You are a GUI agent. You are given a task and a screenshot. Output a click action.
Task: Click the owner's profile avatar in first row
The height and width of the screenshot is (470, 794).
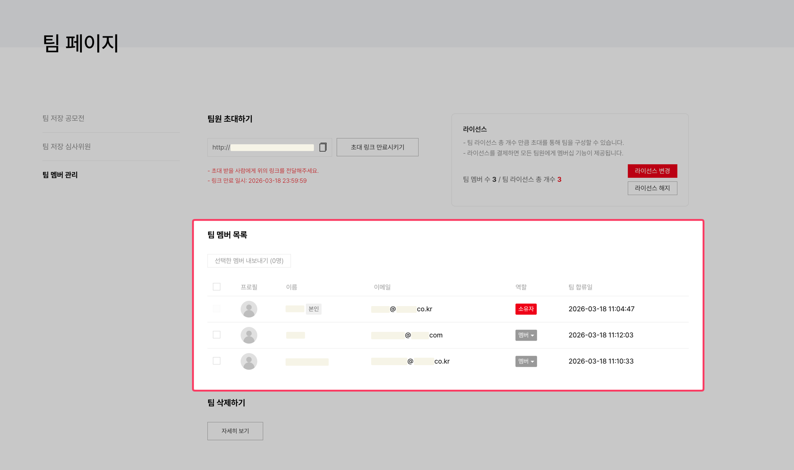pyautogui.click(x=249, y=309)
